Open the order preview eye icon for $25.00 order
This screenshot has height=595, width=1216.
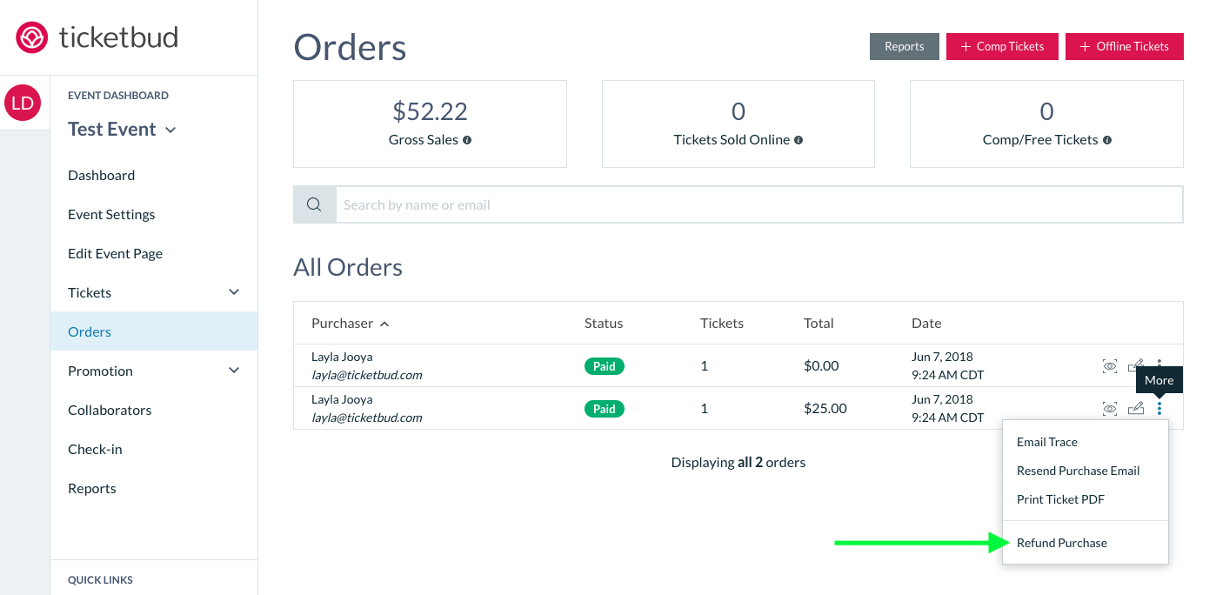pyautogui.click(x=1110, y=408)
